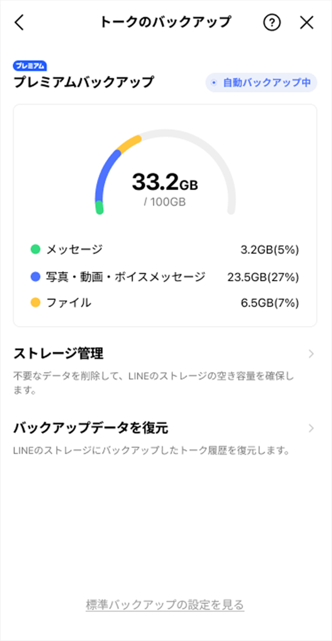Screen dimensions: 332x641
Task: Close the talk backup screen
Action: (x=307, y=22)
